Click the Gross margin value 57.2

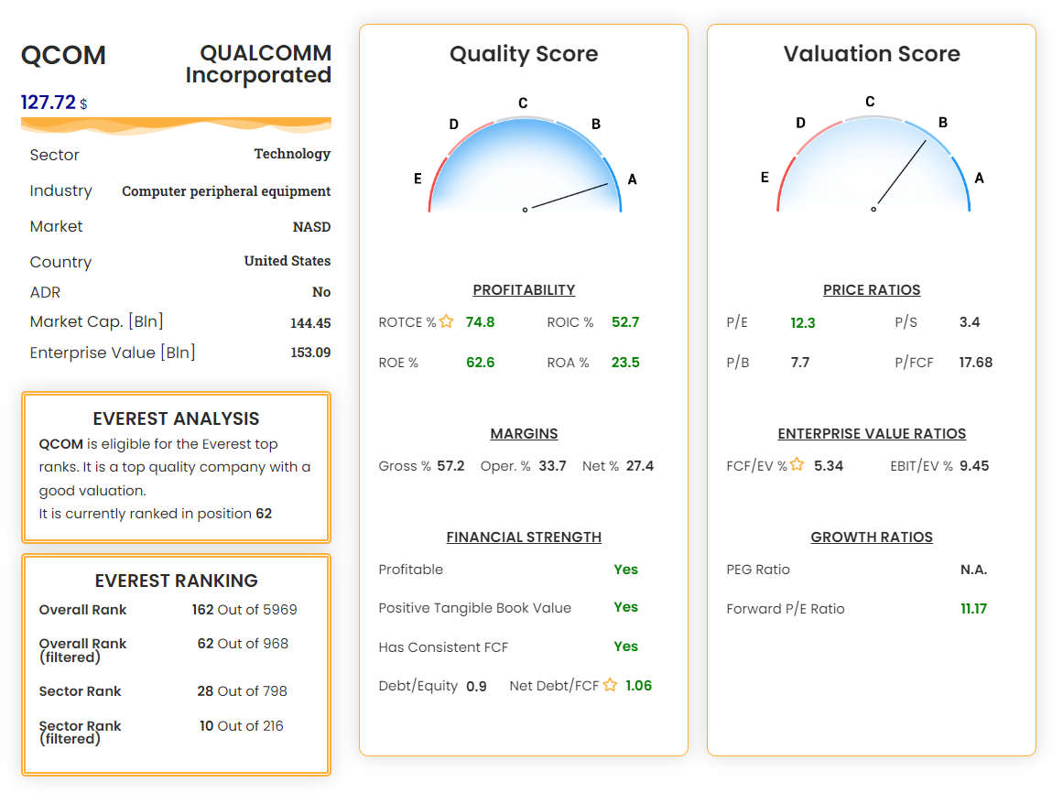[x=450, y=465]
